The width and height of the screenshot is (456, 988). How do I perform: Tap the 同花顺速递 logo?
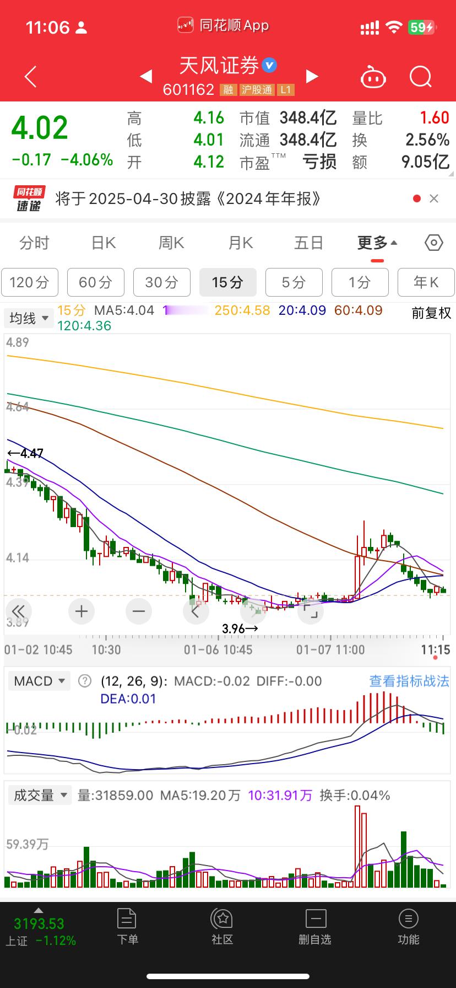29,199
